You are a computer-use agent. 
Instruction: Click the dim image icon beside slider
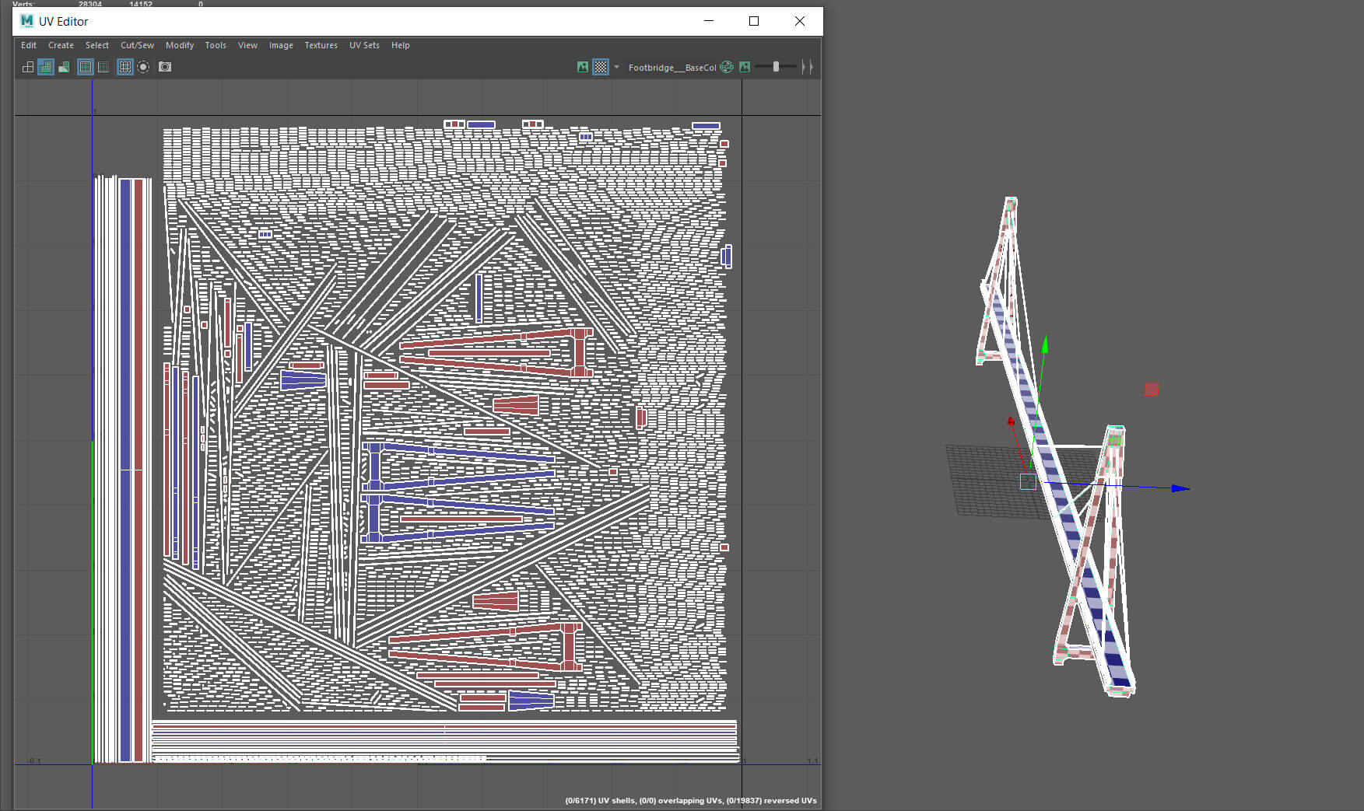click(x=745, y=67)
